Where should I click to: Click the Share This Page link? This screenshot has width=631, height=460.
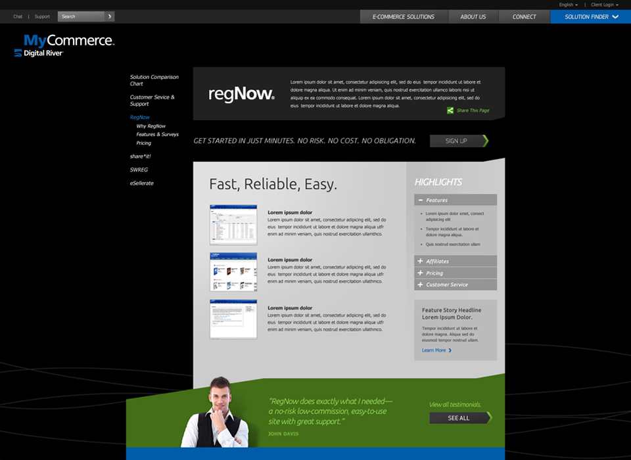[473, 110]
